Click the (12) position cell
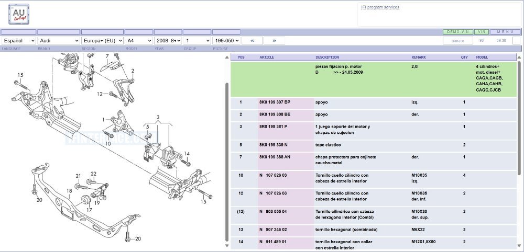The width and height of the screenshot is (524, 252). click(241, 212)
